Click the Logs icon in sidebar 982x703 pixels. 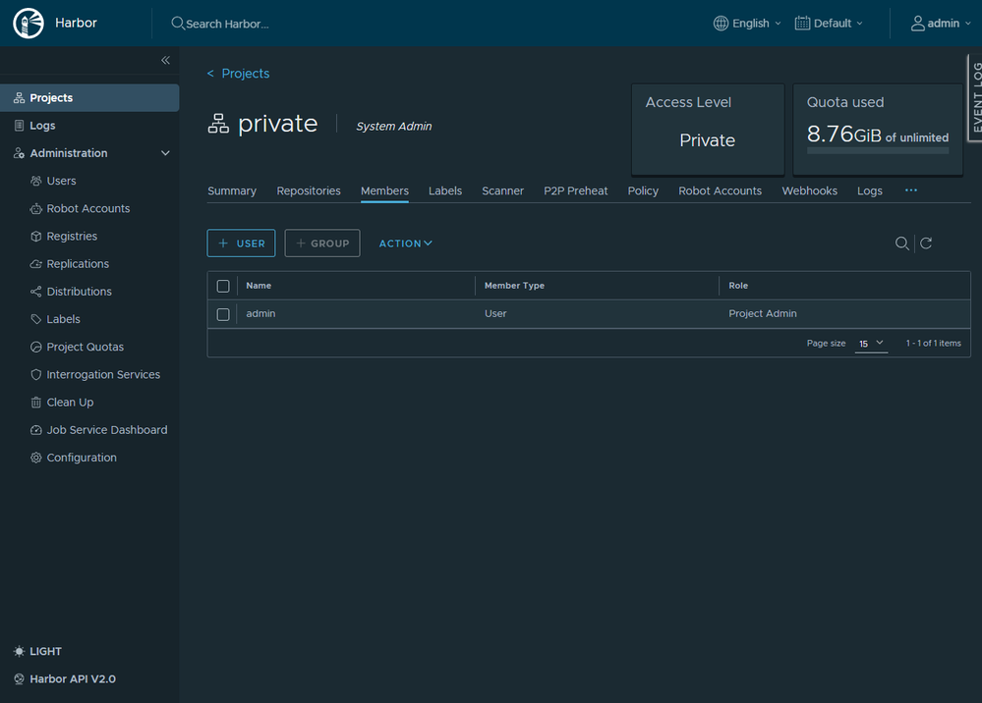(x=20, y=125)
